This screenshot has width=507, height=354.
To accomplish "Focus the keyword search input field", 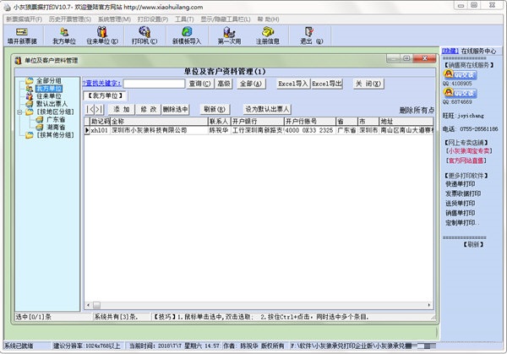I will [x=154, y=84].
